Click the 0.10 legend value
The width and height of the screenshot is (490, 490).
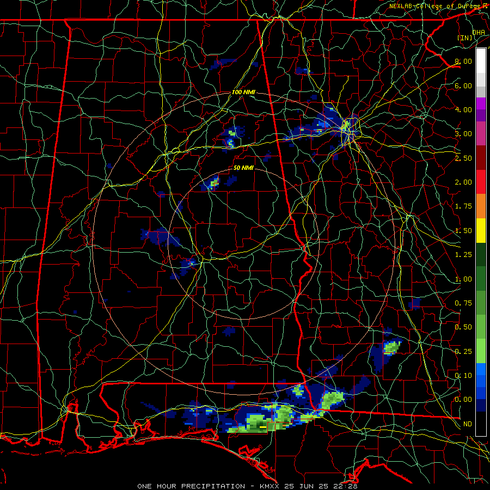[x=463, y=376]
